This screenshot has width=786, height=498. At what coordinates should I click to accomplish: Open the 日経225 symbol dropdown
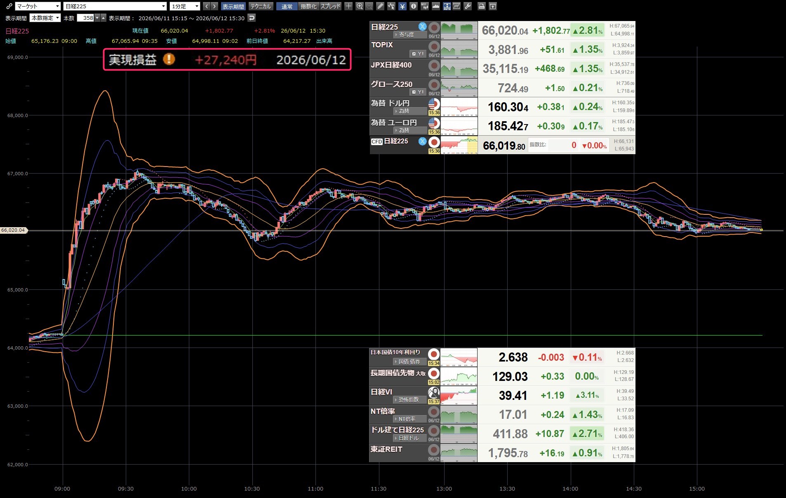tap(115, 6)
